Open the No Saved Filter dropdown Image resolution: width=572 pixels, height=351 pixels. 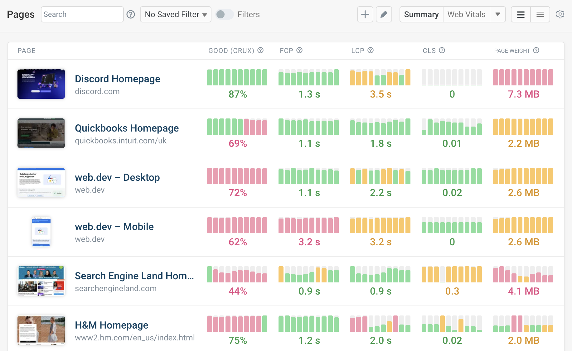point(176,14)
